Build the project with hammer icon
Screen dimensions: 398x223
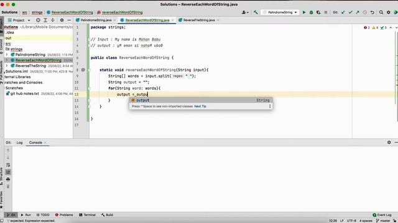coord(256,12)
